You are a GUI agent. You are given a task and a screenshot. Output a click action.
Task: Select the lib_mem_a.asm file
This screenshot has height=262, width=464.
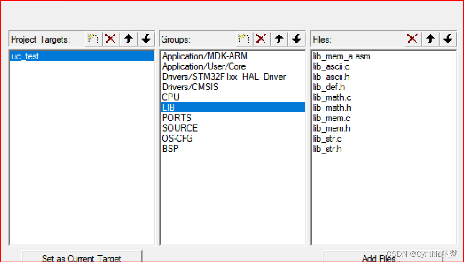pyautogui.click(x=341, y=56)
